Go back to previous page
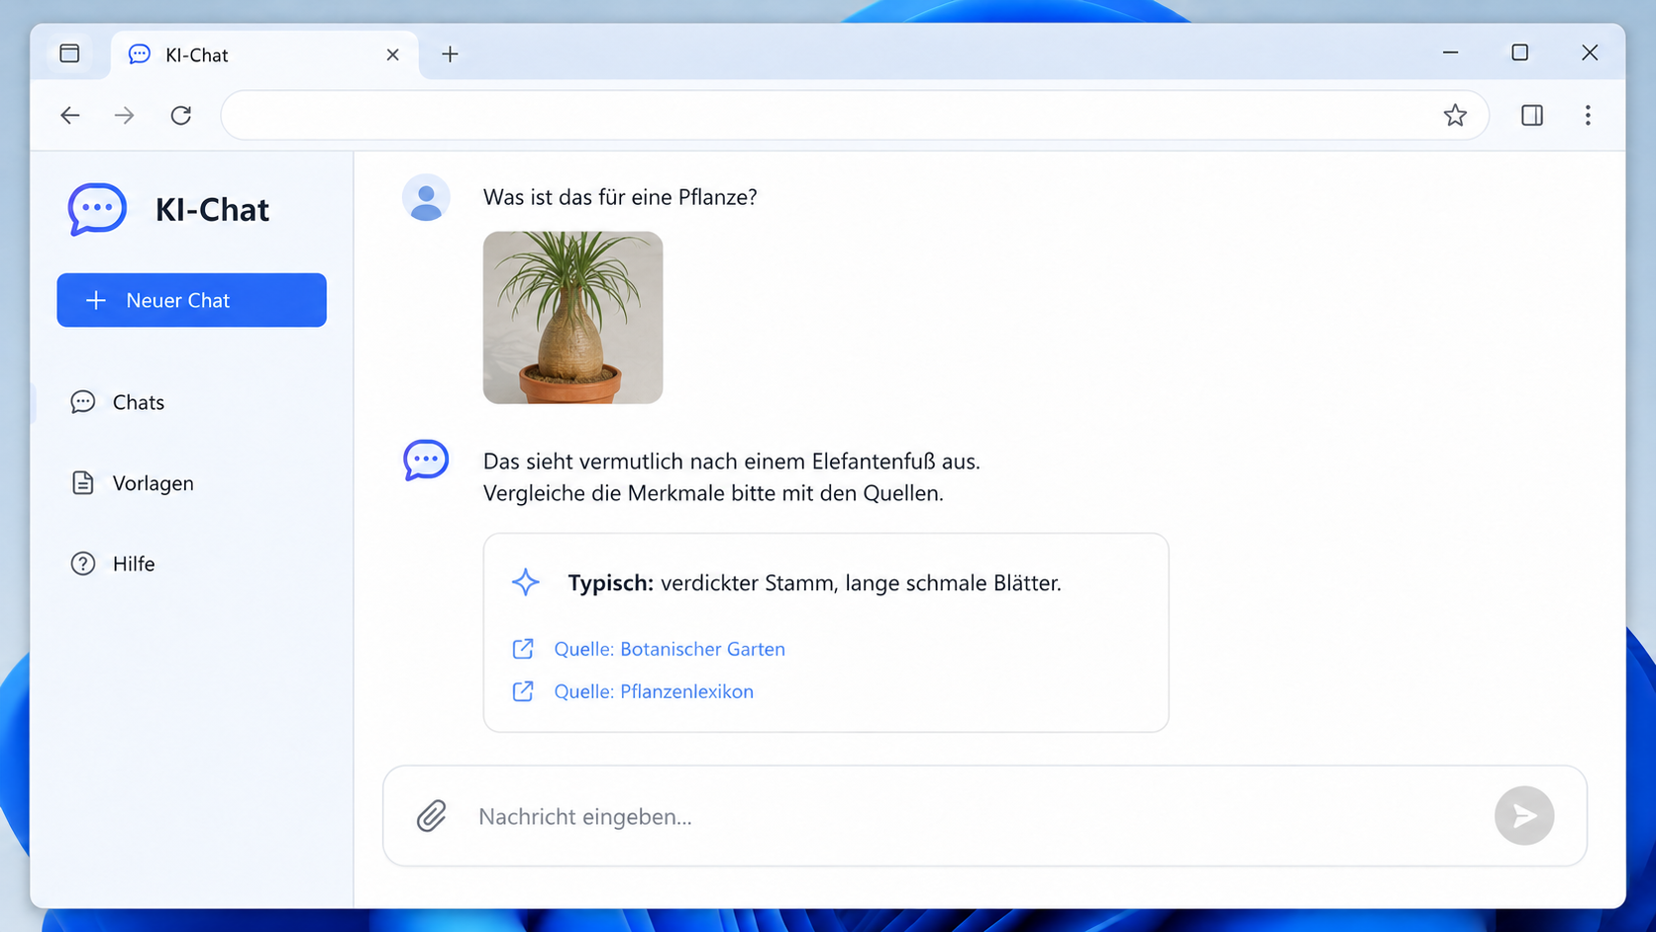Image resolution: width=1656 pixels, height=932 pixels. [69, 115]
